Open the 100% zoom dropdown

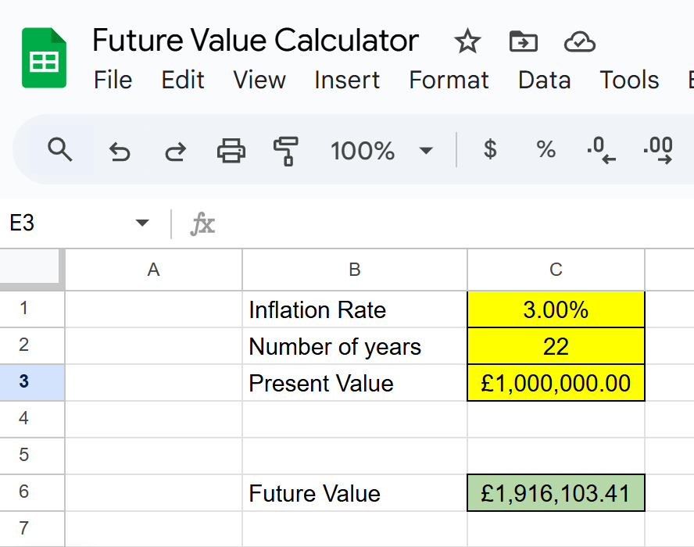[x=381, y=150]
